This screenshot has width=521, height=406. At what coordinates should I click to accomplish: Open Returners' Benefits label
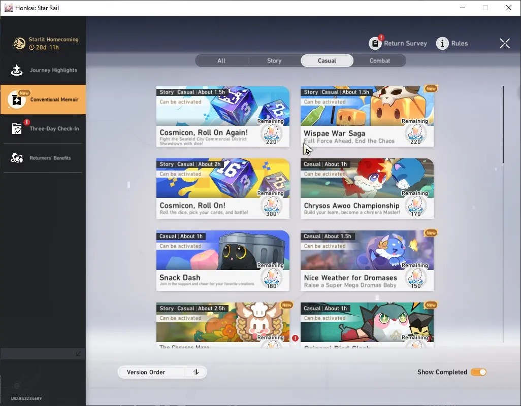(x=50, y=158)
